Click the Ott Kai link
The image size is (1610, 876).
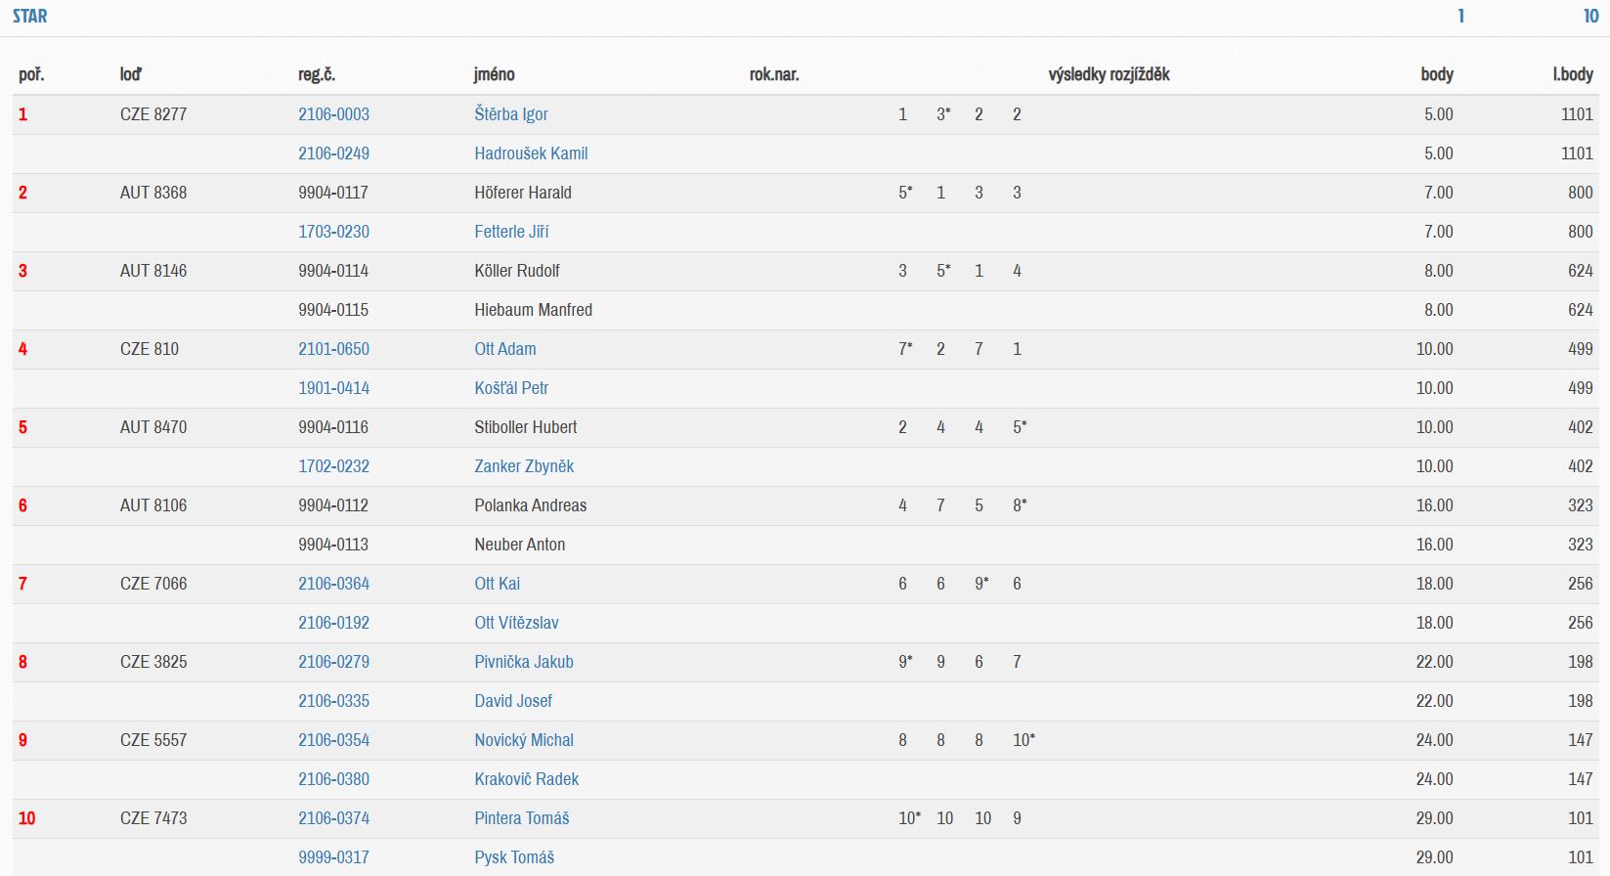[x=497, y=584]
